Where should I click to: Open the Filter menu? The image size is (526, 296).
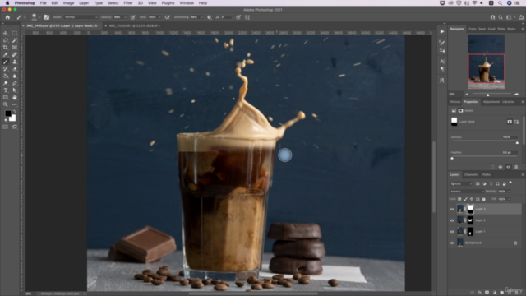(128, 3)
